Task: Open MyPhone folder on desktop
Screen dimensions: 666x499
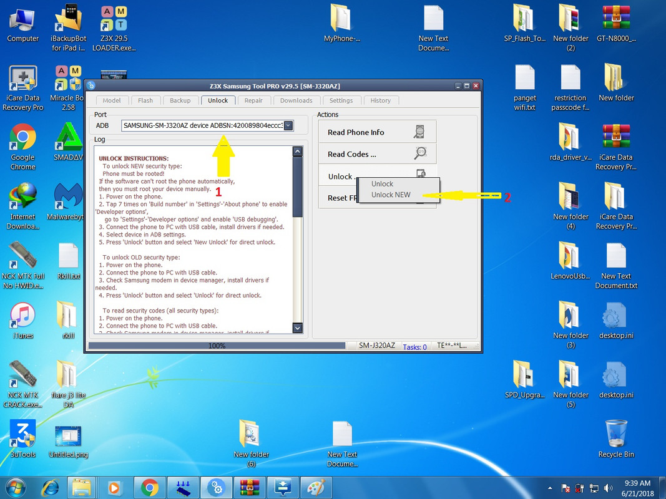Action: click(341, 24)
